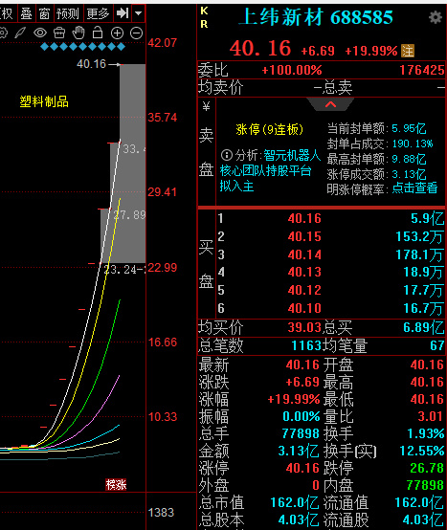Open the toolbox icon
Viewport: 447px width, 530px height.
(x=59, y=33)
